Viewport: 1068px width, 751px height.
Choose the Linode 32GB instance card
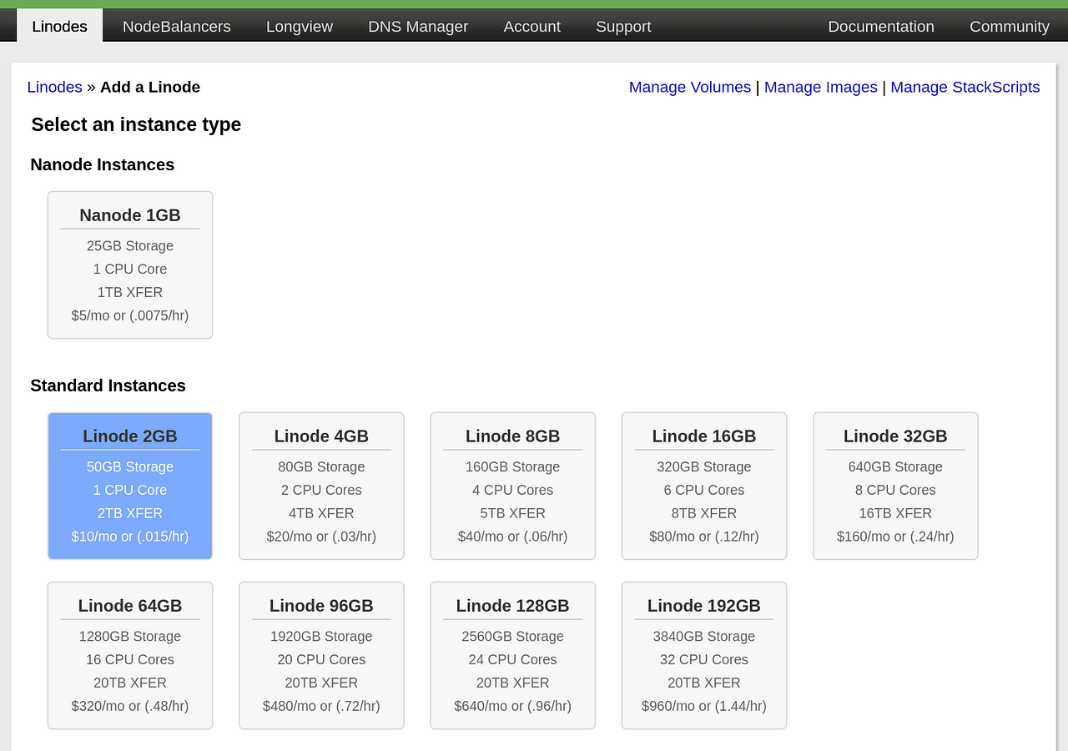coord(895,486)
